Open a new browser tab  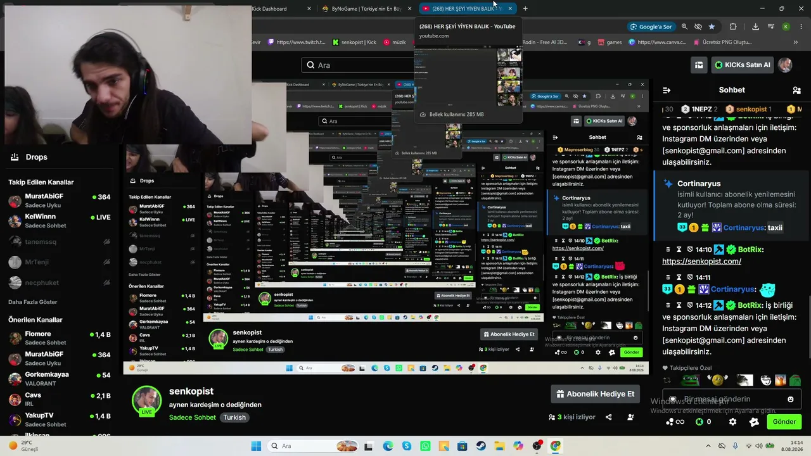tap(525, 8)
